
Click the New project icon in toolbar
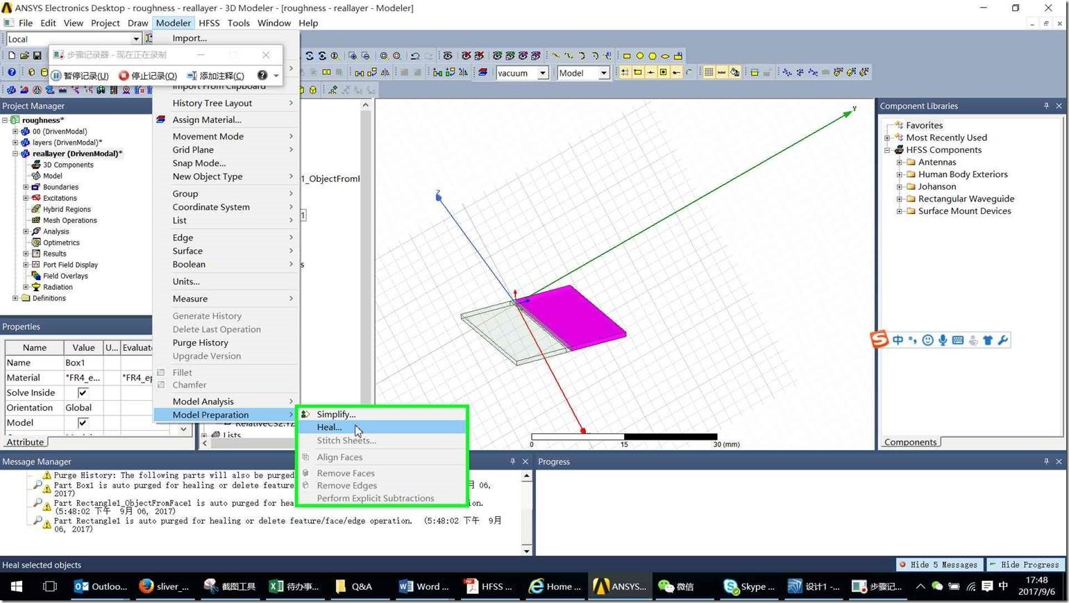(12, 56)
